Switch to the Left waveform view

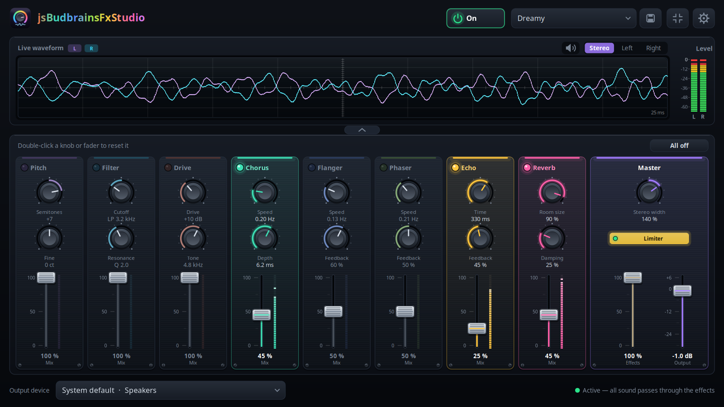pos(627,48)
